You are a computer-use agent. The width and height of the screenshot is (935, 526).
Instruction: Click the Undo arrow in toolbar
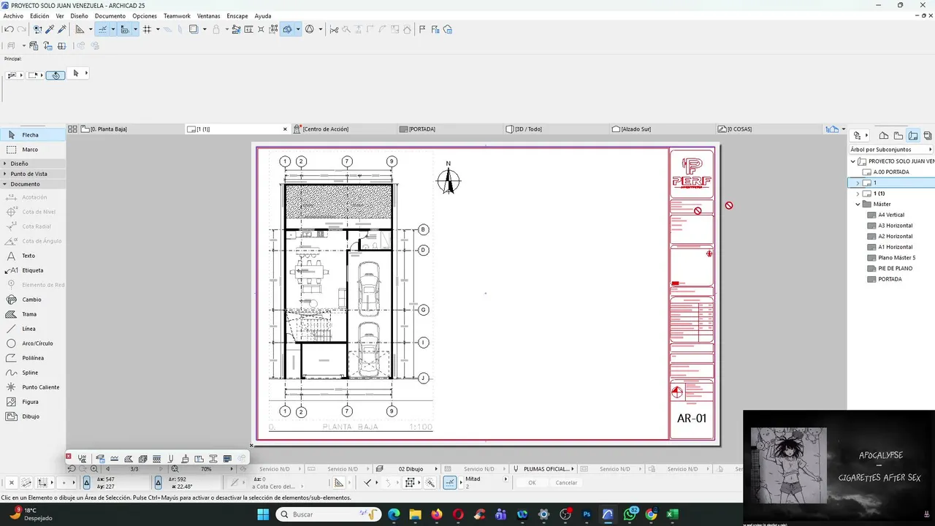(x=9, y=29)
